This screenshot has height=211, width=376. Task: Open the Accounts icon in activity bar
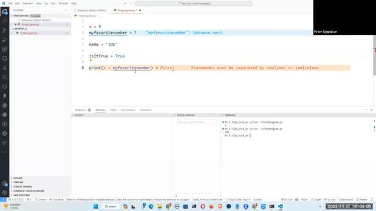coord(5,183)
